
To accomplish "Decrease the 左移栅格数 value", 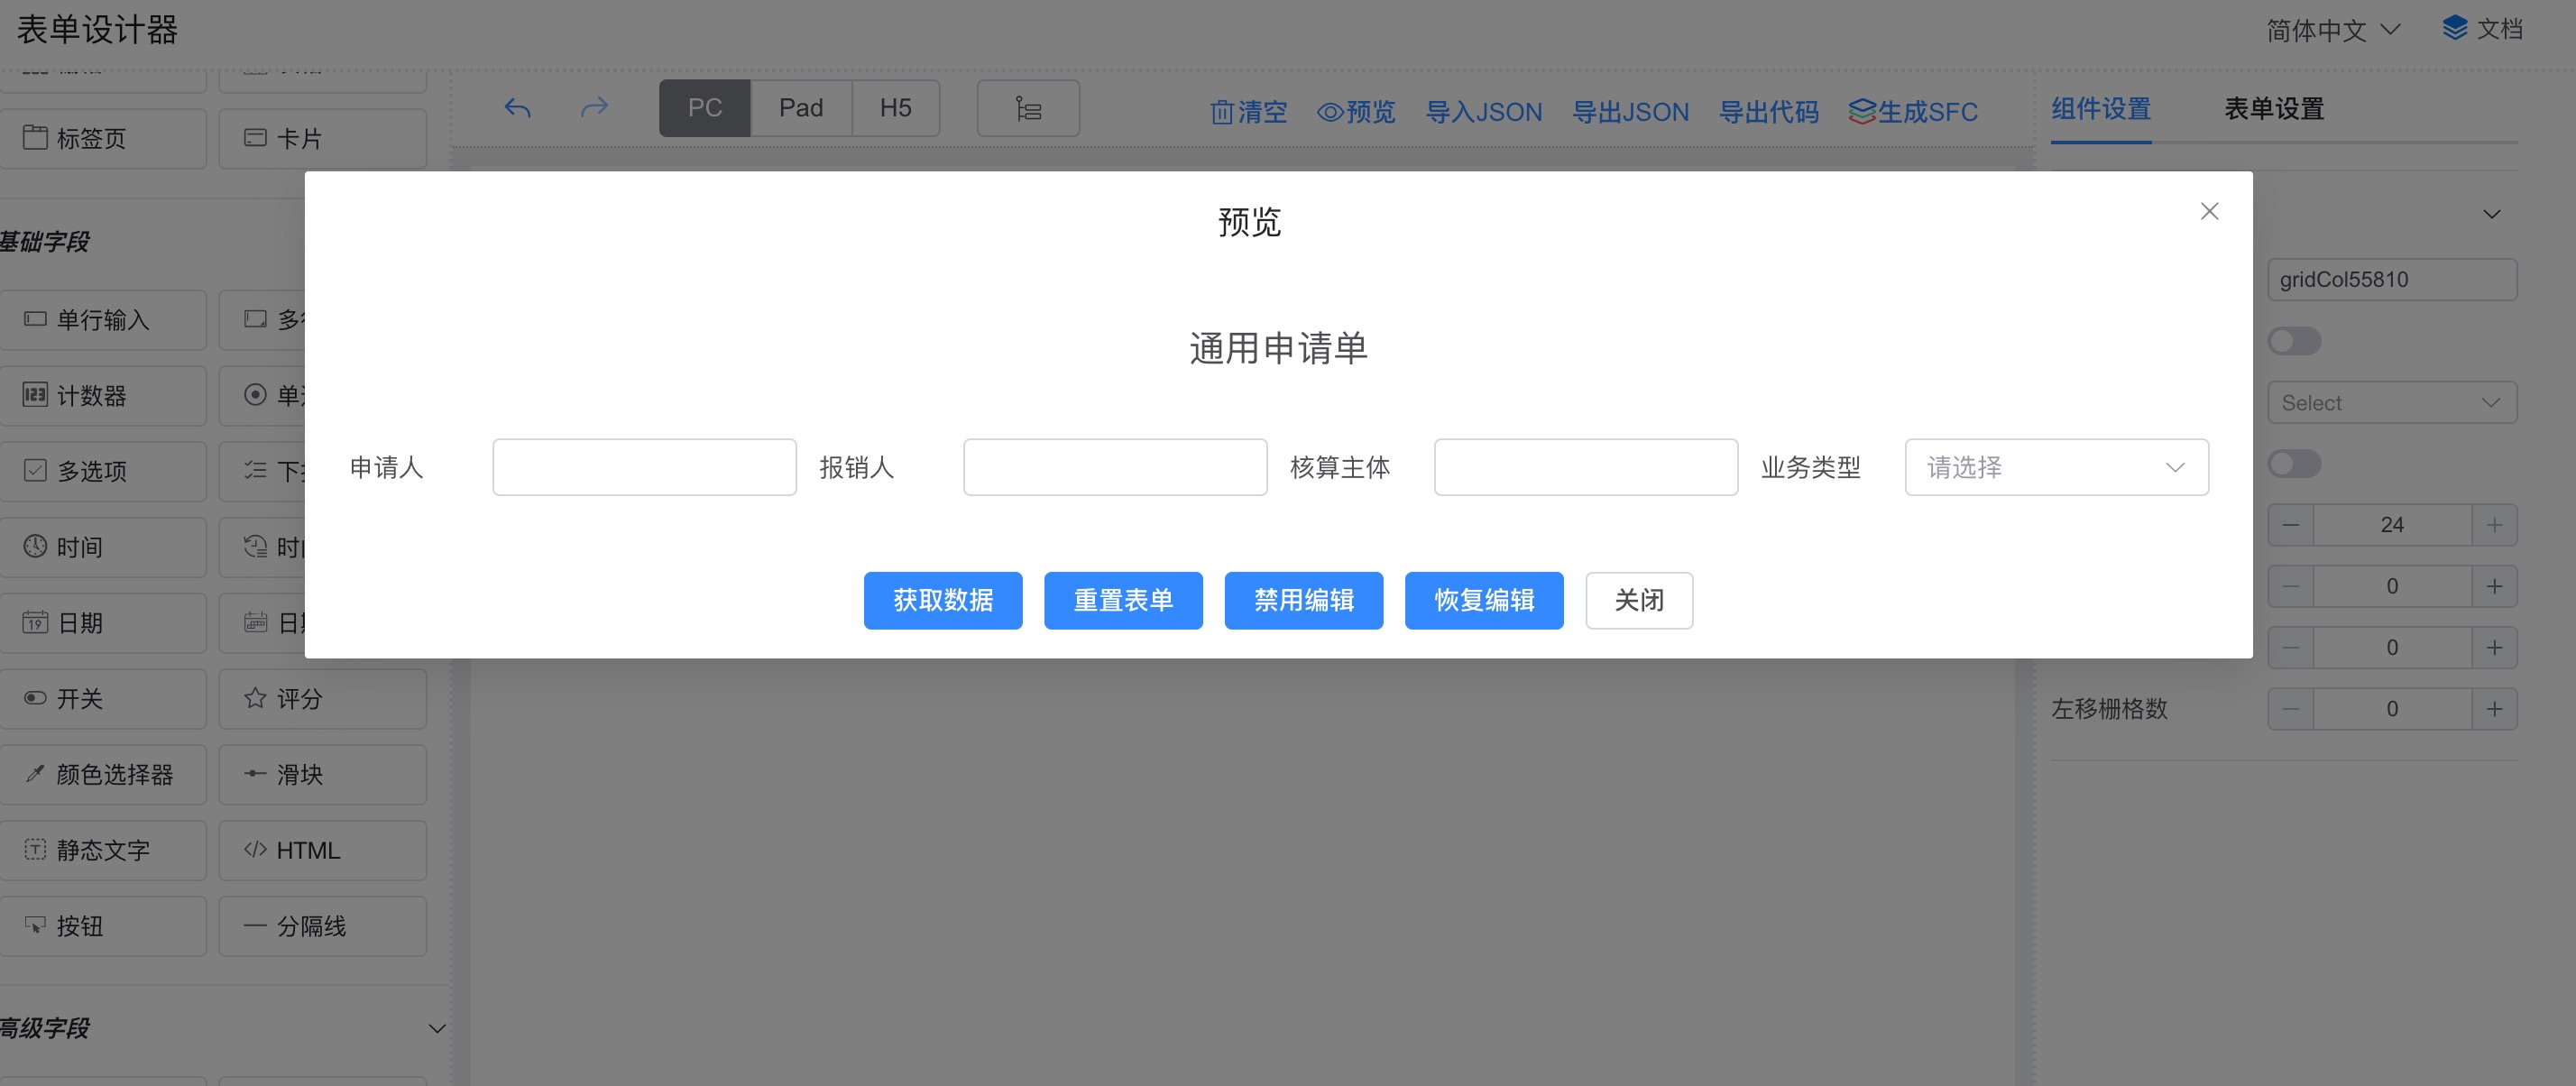I will click(2291, 709).
